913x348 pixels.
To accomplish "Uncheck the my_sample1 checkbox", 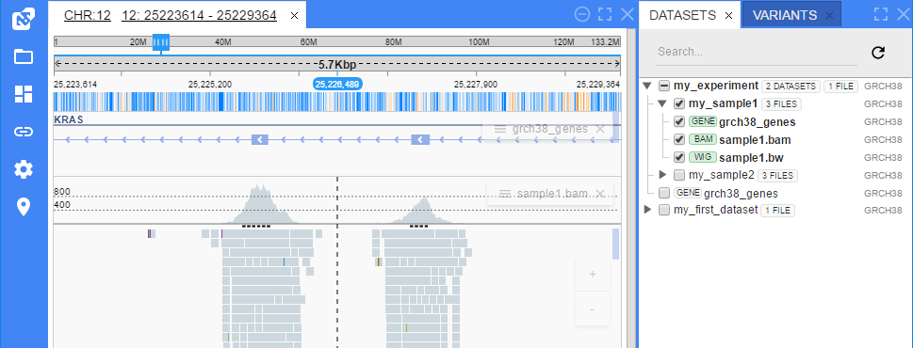I will pyautogui.click(x=679, y=104).
